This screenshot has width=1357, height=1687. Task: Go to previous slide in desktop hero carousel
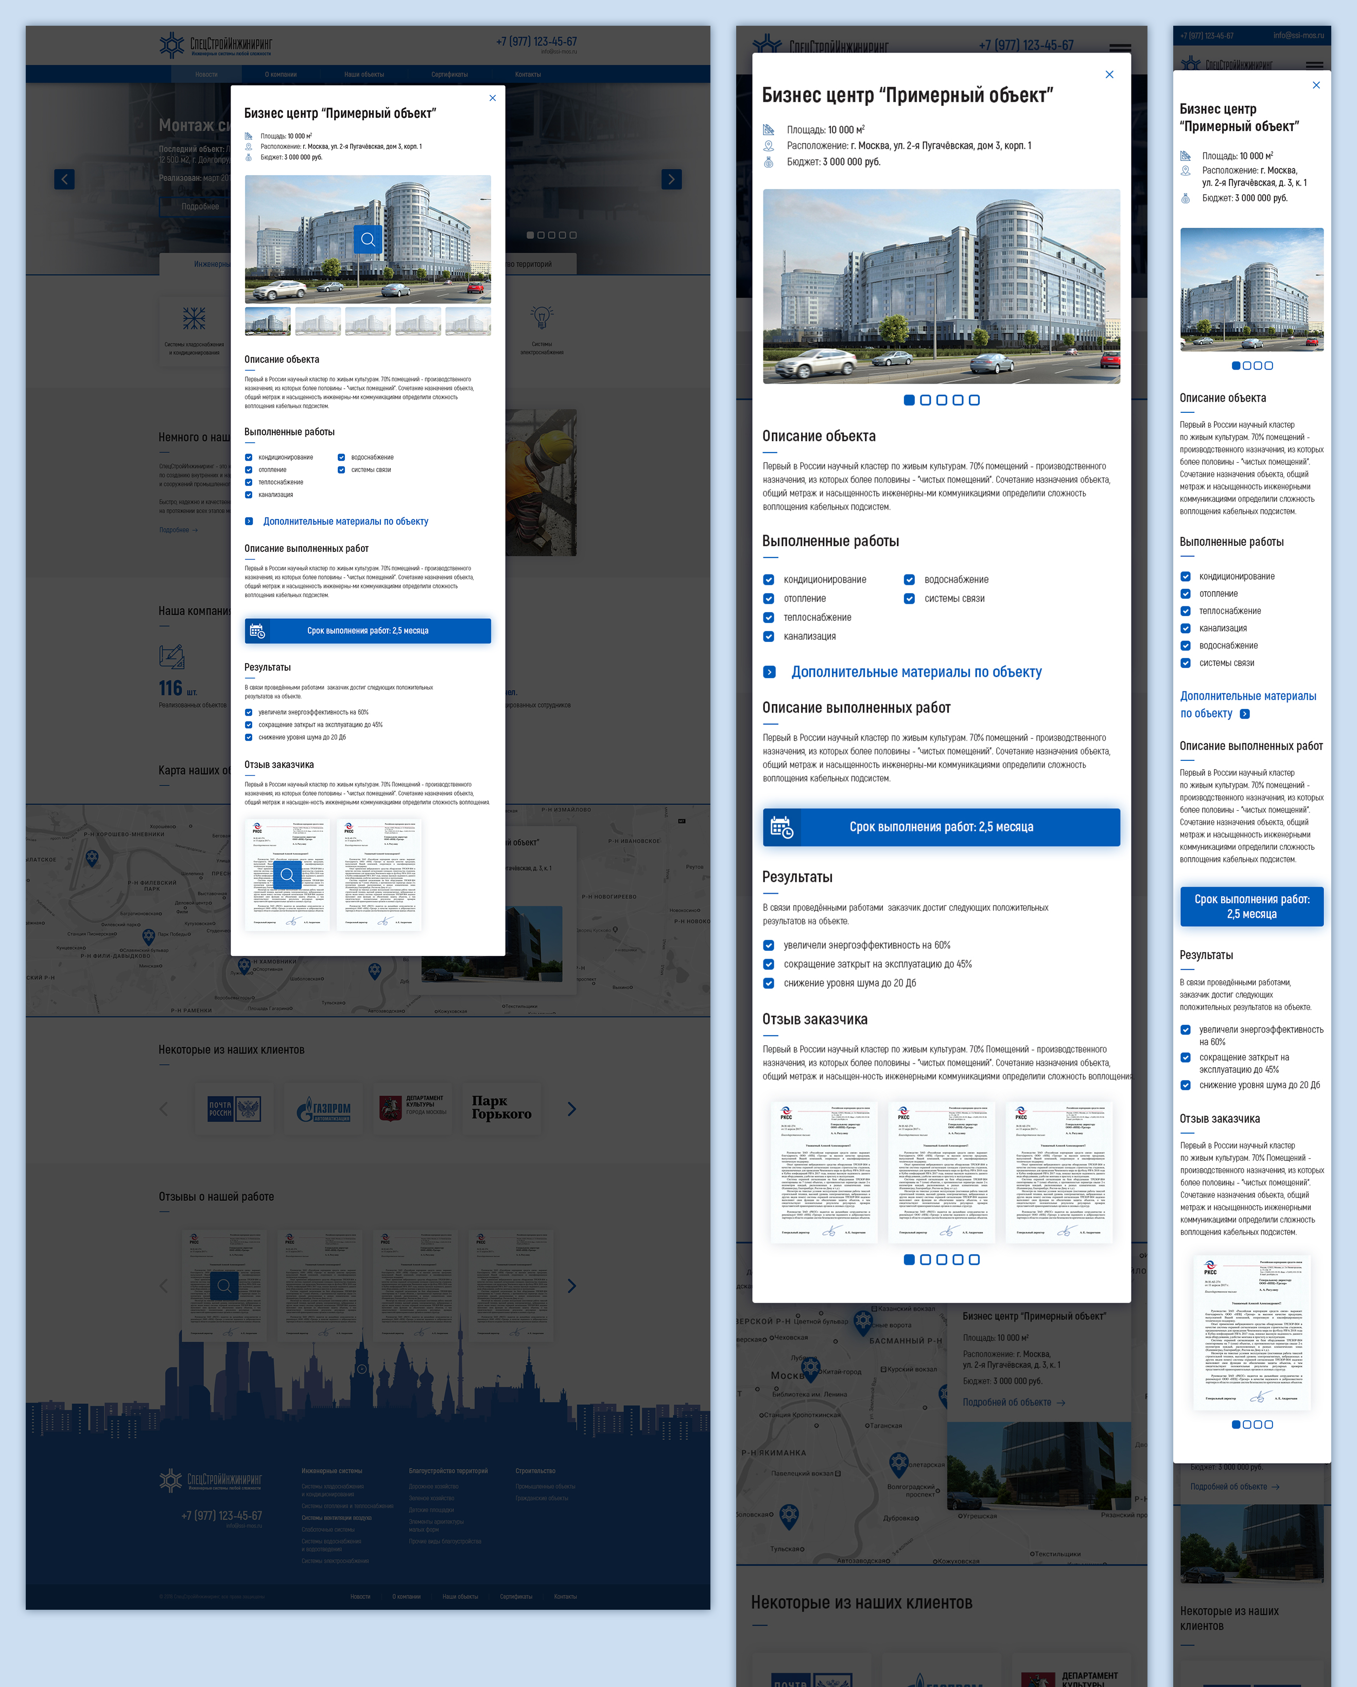(x=64, y=179)
